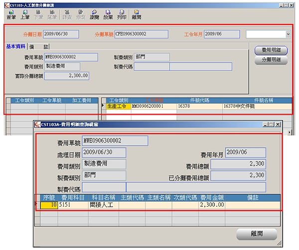Click 序號 column header in dialog
This screenshot has width=299, height=250.
(x=49, y=198)
